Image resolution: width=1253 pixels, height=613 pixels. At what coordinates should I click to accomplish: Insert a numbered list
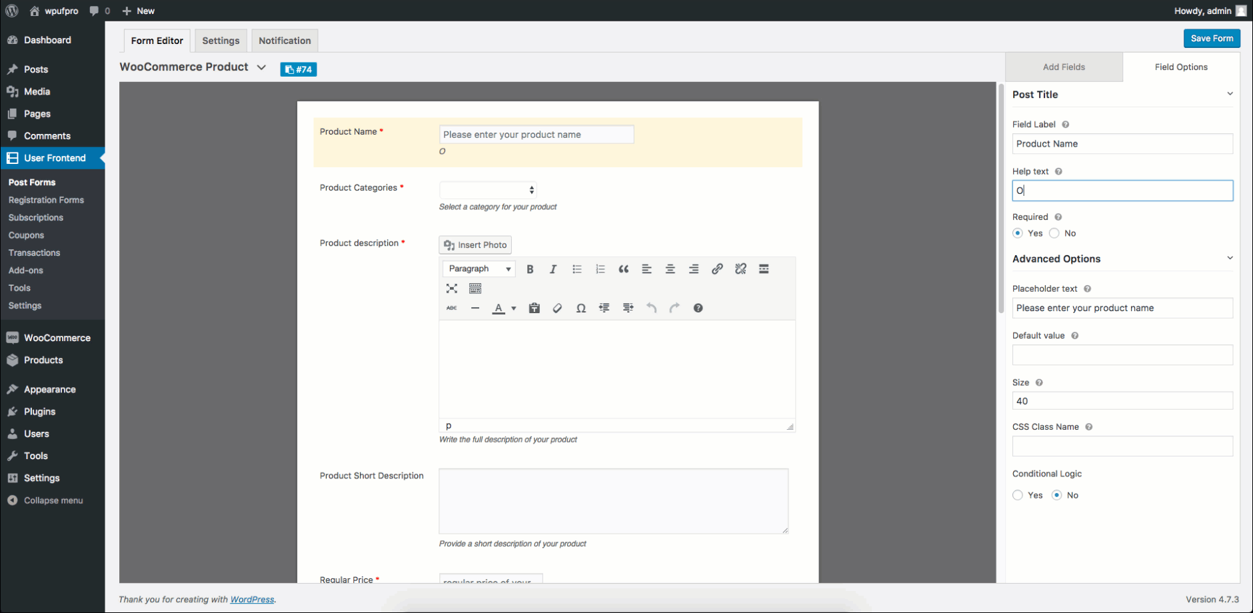[600, 269]
